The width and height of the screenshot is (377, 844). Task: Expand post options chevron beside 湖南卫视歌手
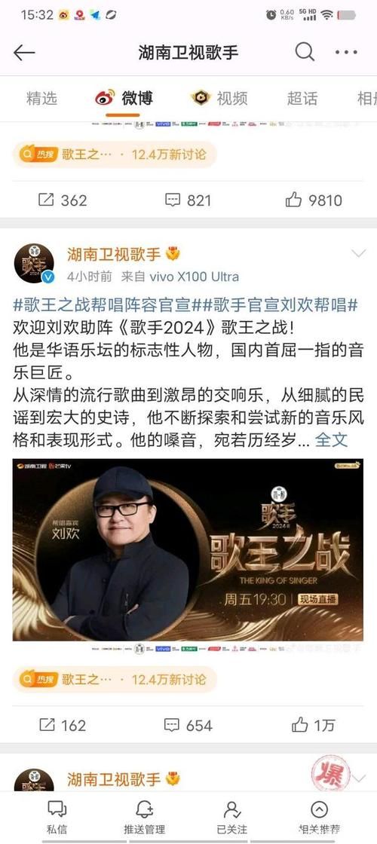pyautogui.click(x=358, y=254)
